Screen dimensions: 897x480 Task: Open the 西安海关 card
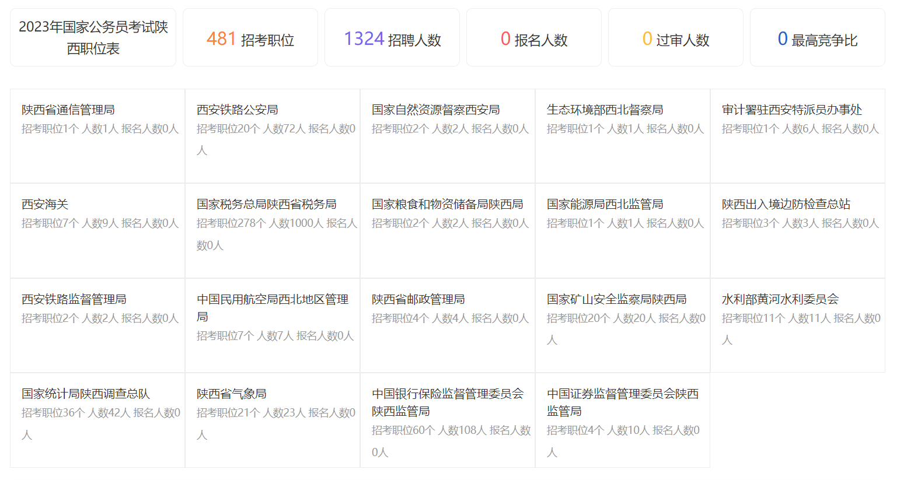[97, 231]
